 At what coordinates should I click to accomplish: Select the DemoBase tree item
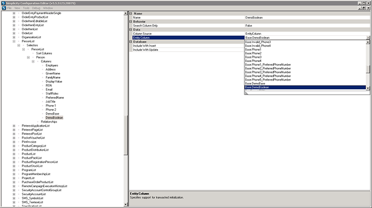[52, 114]
